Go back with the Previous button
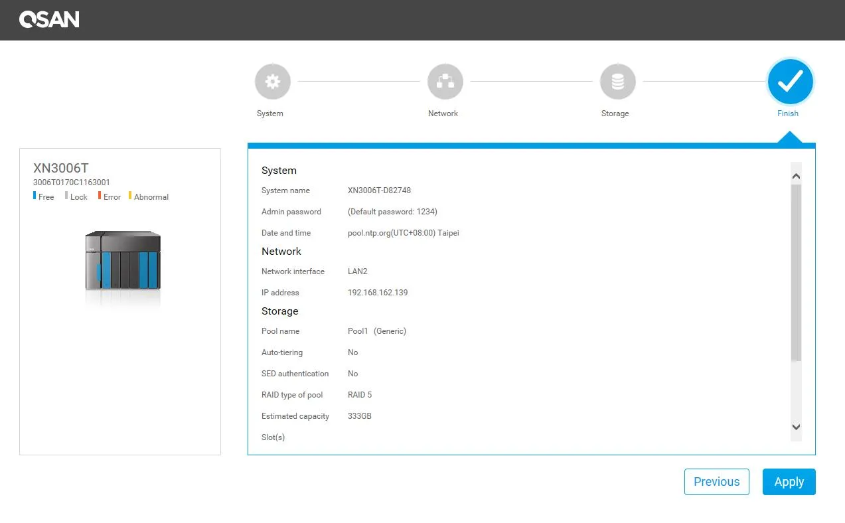Image resolution: width=845 pixels, height=523 pixels. click(717, 482)
